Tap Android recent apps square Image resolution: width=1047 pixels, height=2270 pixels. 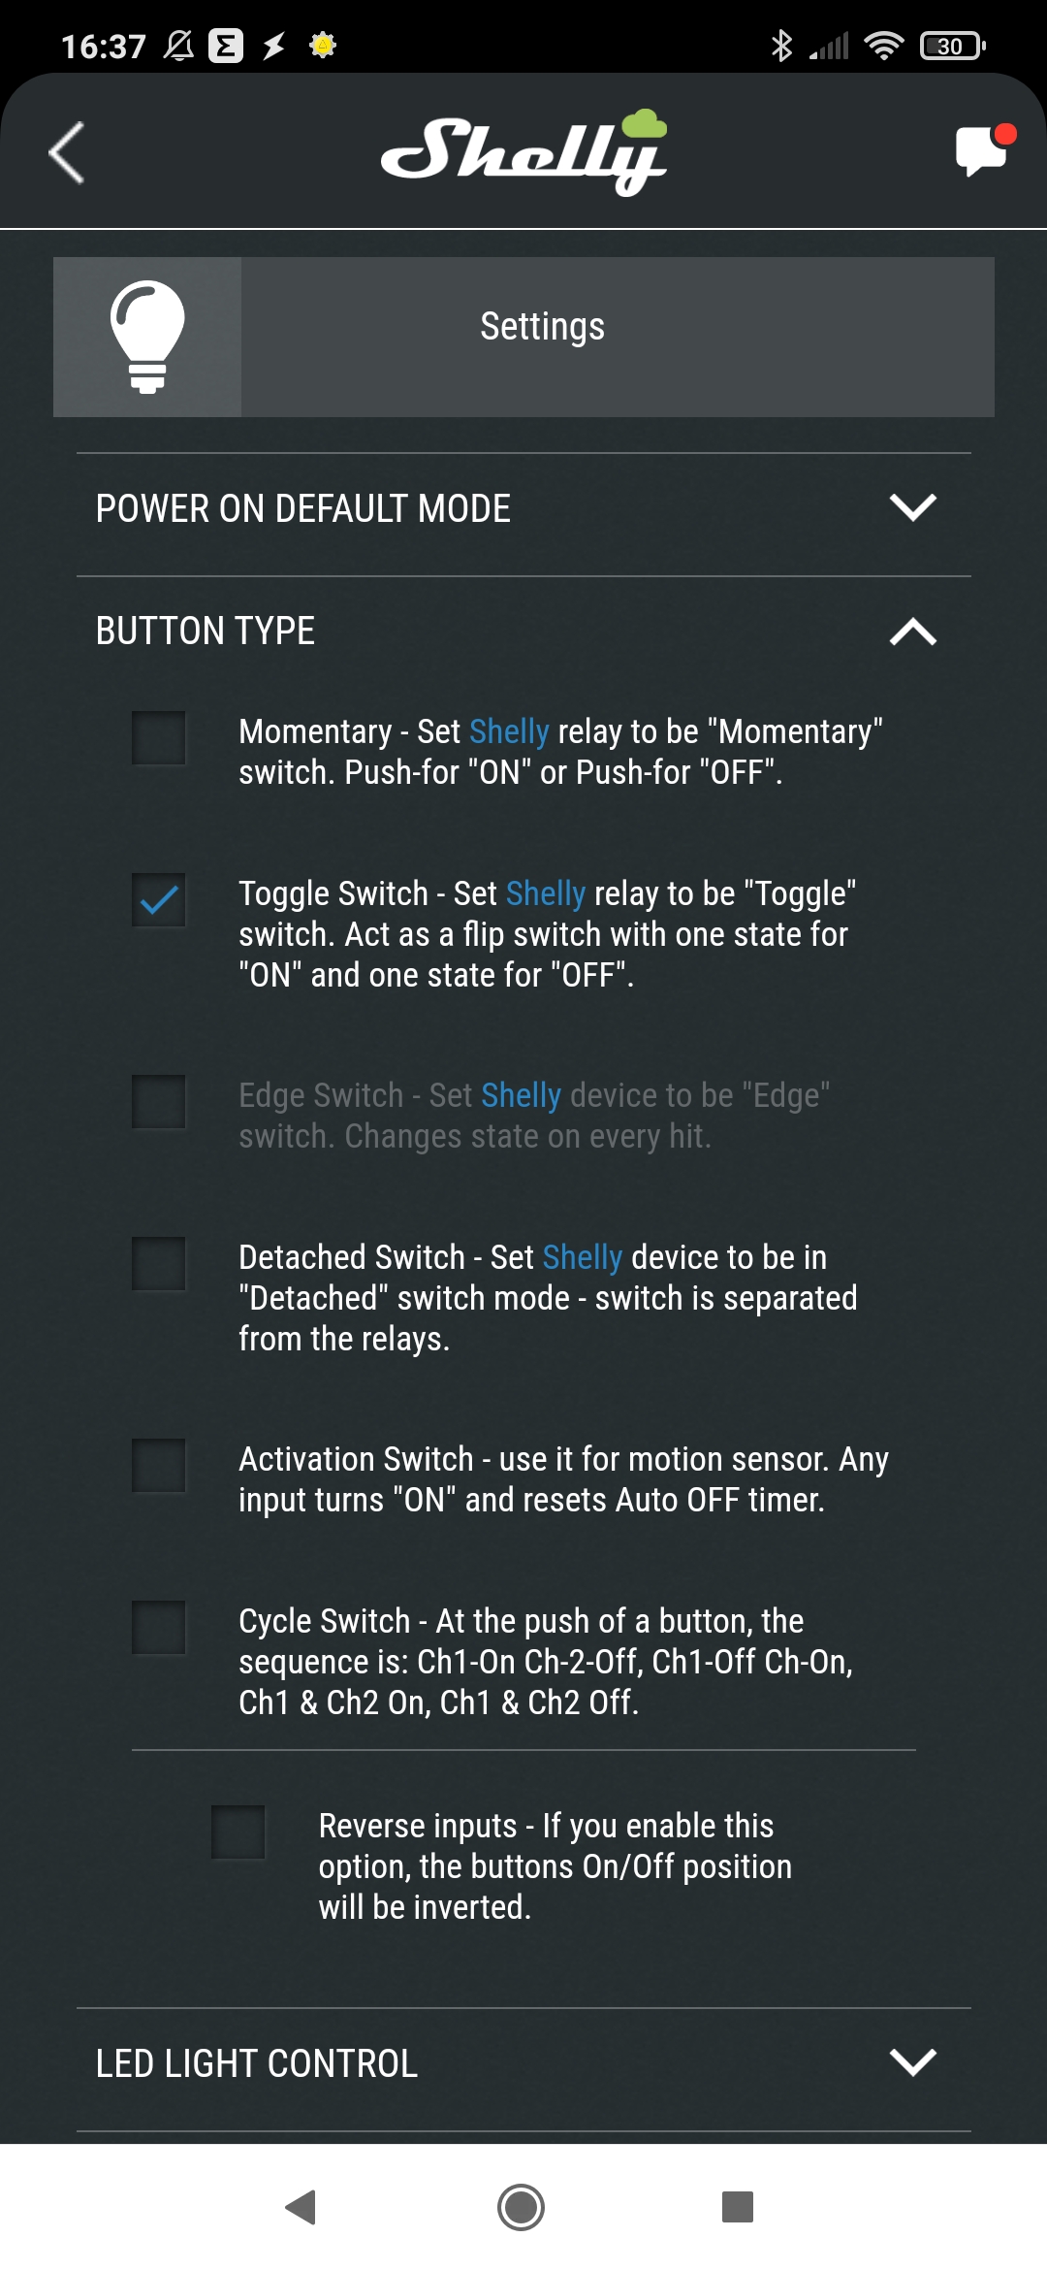click(x=738, y=2207)
